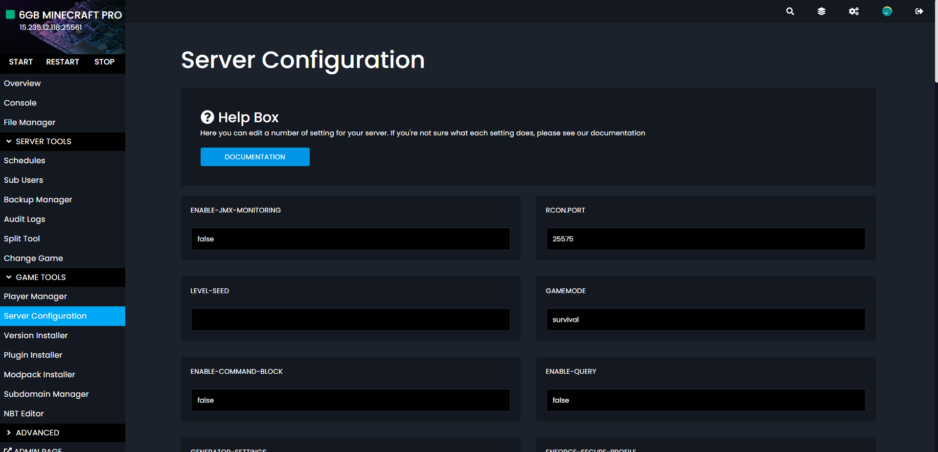Open Backup Manager
This screenshot has height=452, width=938.
point(63,199)
